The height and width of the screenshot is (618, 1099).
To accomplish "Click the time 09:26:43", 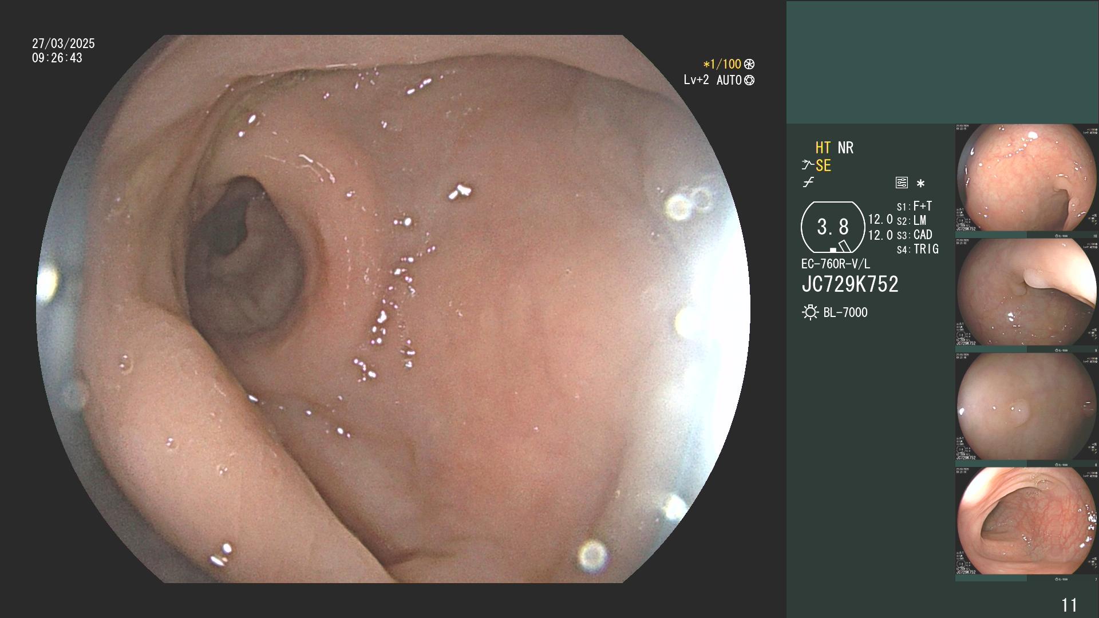I will click(57, 58).
